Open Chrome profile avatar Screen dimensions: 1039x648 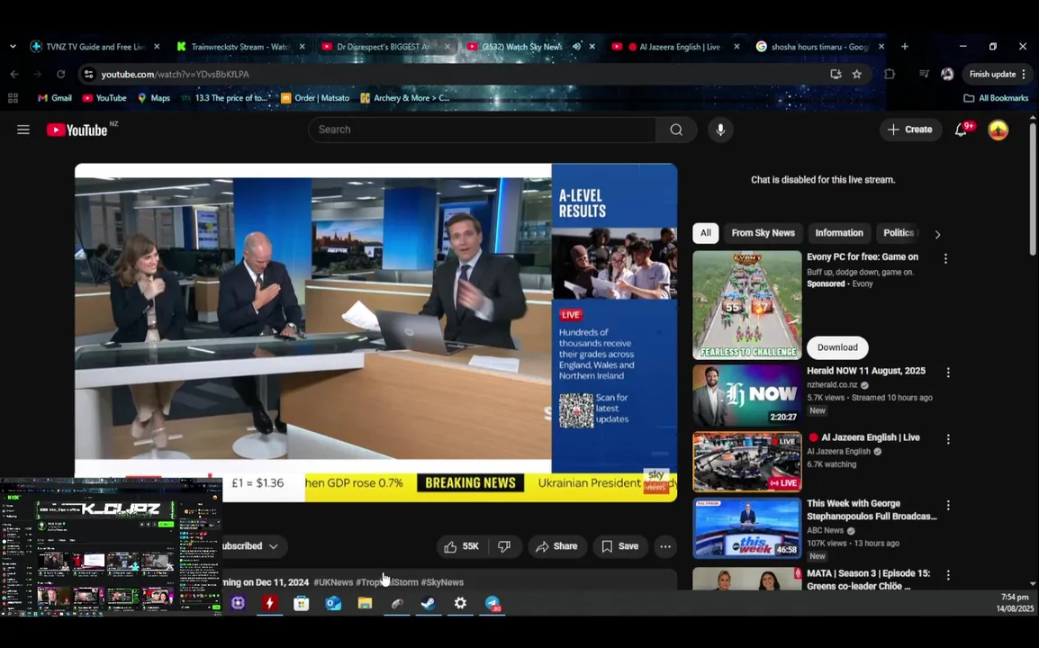pyautogui.click(x=947, y=74)
